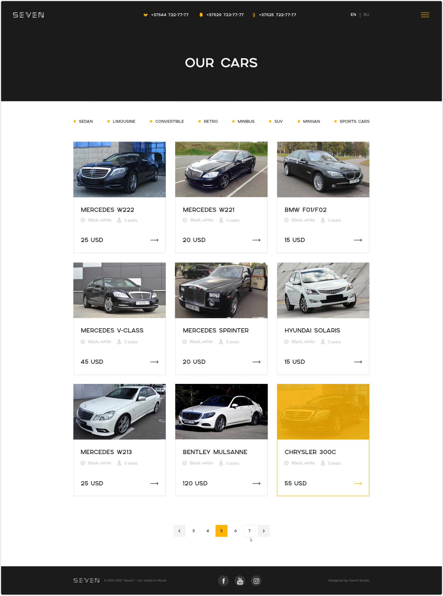Filter cars by Sedan category
The image size is (443, 596).
tap(83, 121)
